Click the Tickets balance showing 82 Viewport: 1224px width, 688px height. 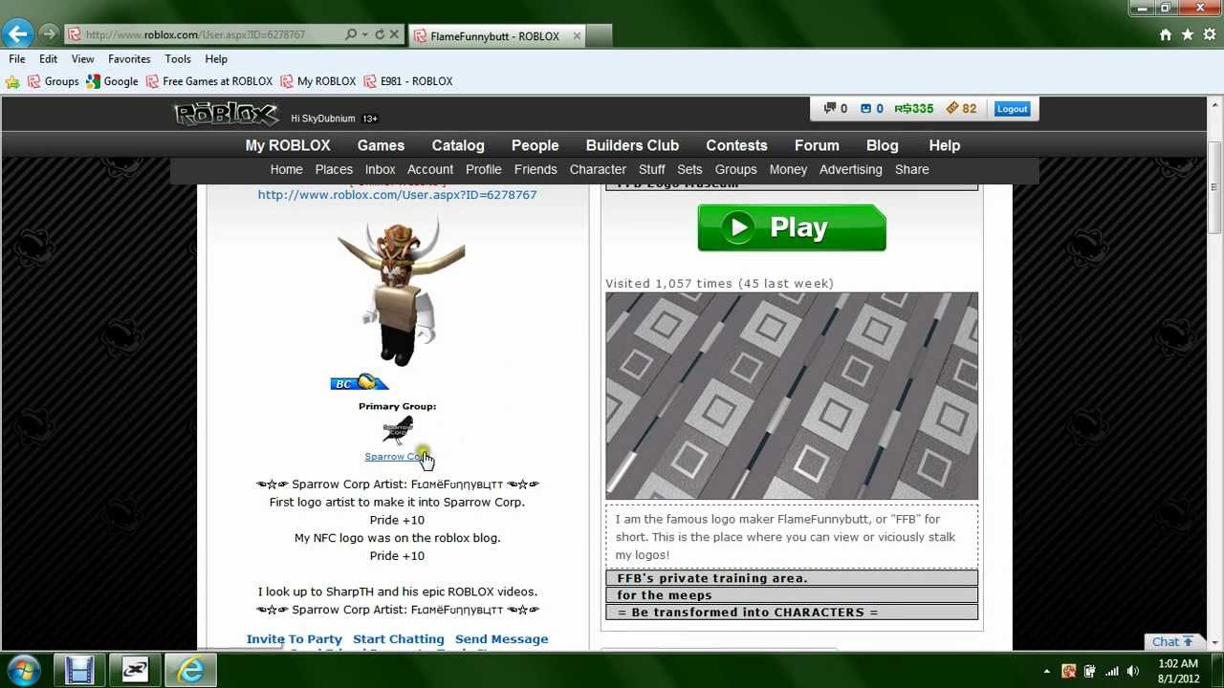[961, 109]
